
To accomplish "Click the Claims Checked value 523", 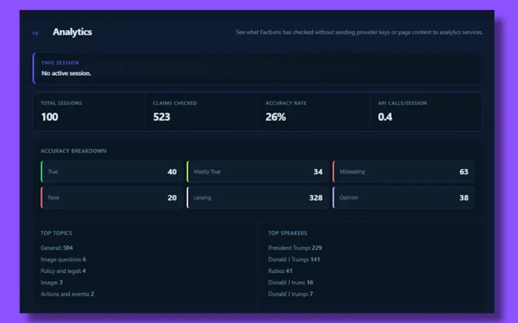I will 161,117.
